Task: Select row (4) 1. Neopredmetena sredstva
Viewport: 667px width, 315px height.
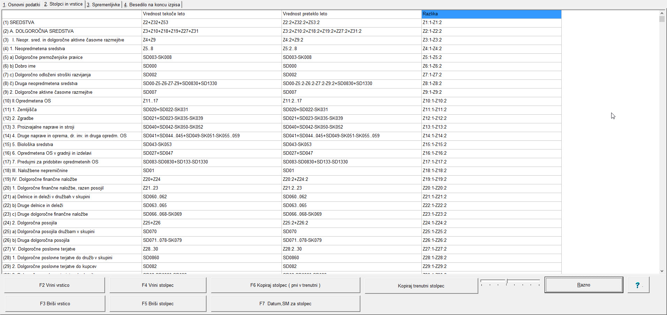Action: coord(72,49)
